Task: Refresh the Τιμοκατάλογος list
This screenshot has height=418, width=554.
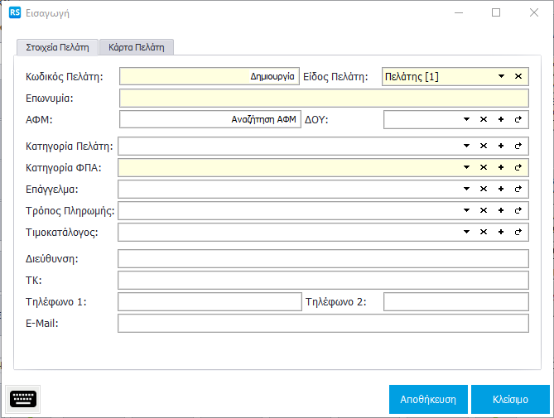Action: (518, 233)
